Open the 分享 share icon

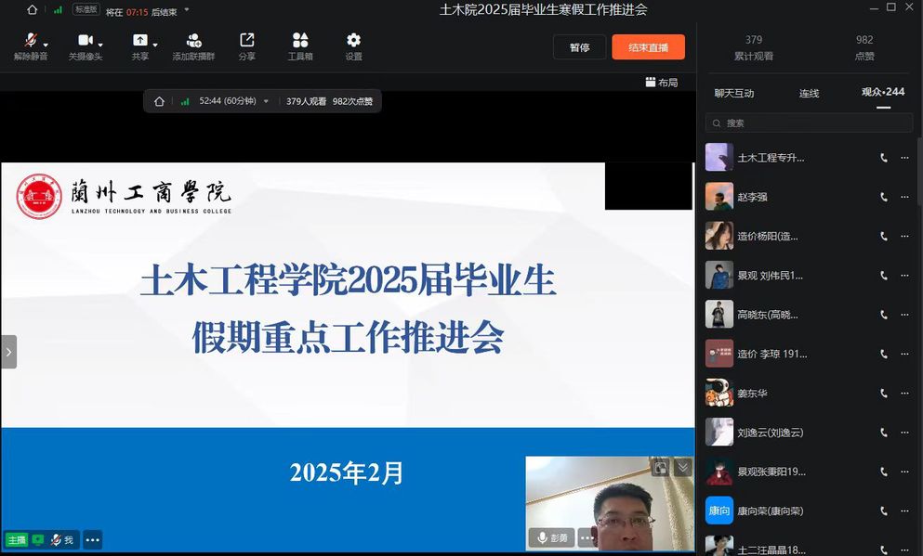click(x=246, y=41)
